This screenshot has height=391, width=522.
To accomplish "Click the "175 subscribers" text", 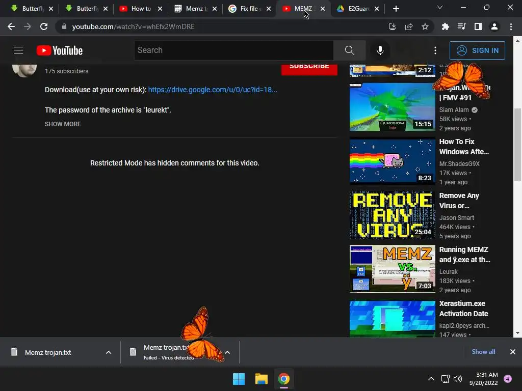I will 67,71.
